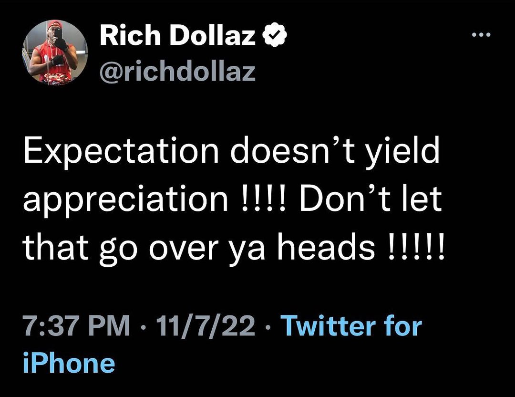Click the word "appreciation" in the tweet

pos(125,200)
